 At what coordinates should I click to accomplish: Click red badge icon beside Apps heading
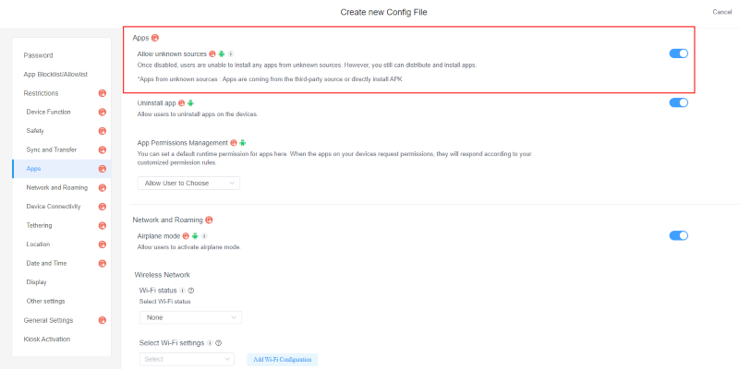pos(155,38)
